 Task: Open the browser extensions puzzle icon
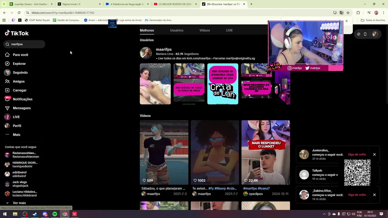358,13
